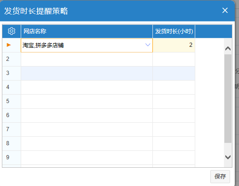Click the text 淘宝,拼多多店铺 in row 1
239x186 pixels.
pos(43,45)
